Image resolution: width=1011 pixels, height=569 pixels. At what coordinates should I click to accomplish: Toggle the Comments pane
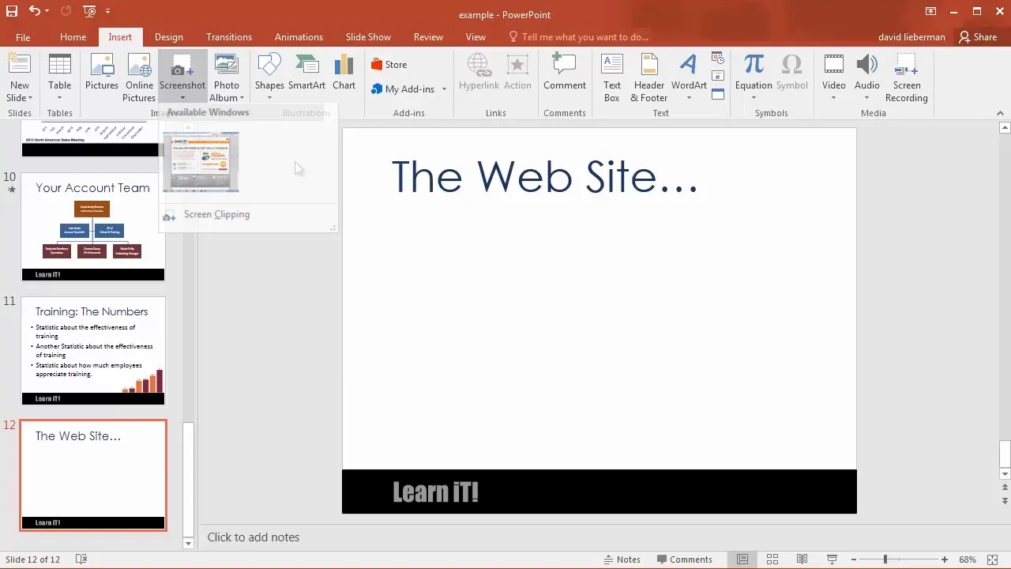pyautogui.click(x=685, y=560)
